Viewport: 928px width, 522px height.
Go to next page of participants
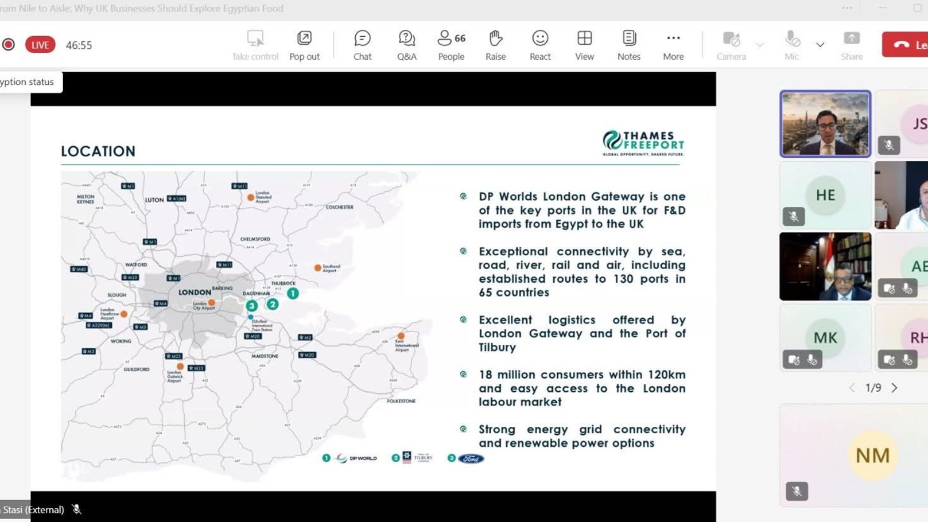tap(894, 388)
